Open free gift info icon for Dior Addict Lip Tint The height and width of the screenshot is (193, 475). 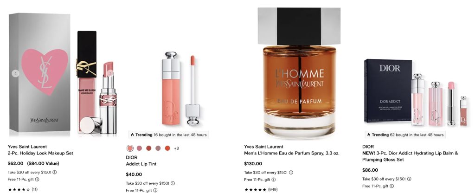coord(155,190)
